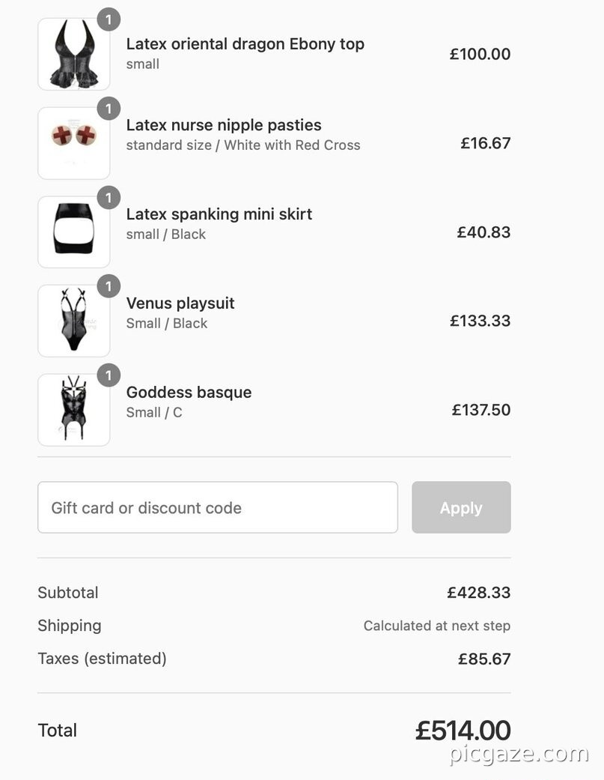Click quantity badge on Venus playsuit item
The width and height of the screenshot is (604, 780).
tap(109, 286)
